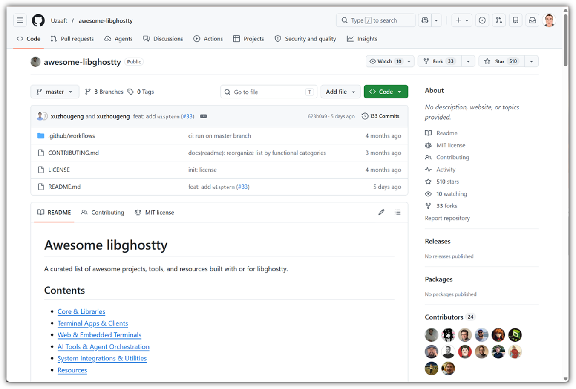576x389 pixels.
Task: Open the CONTRIBUTING.md file
Action: point(73,153)
